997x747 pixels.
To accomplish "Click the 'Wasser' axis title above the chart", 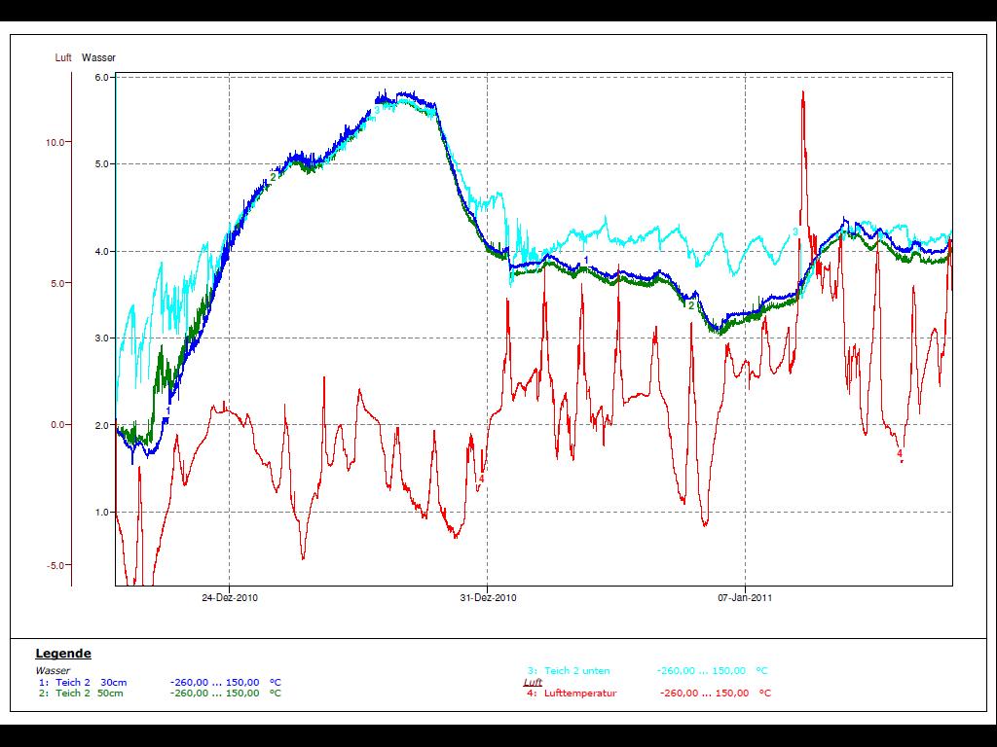I will pyautogui.click(x=98, y=57).
